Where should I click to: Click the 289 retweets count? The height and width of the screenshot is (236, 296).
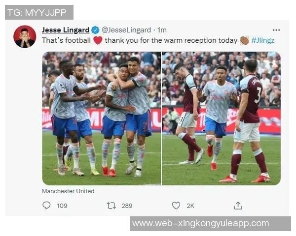127,206
